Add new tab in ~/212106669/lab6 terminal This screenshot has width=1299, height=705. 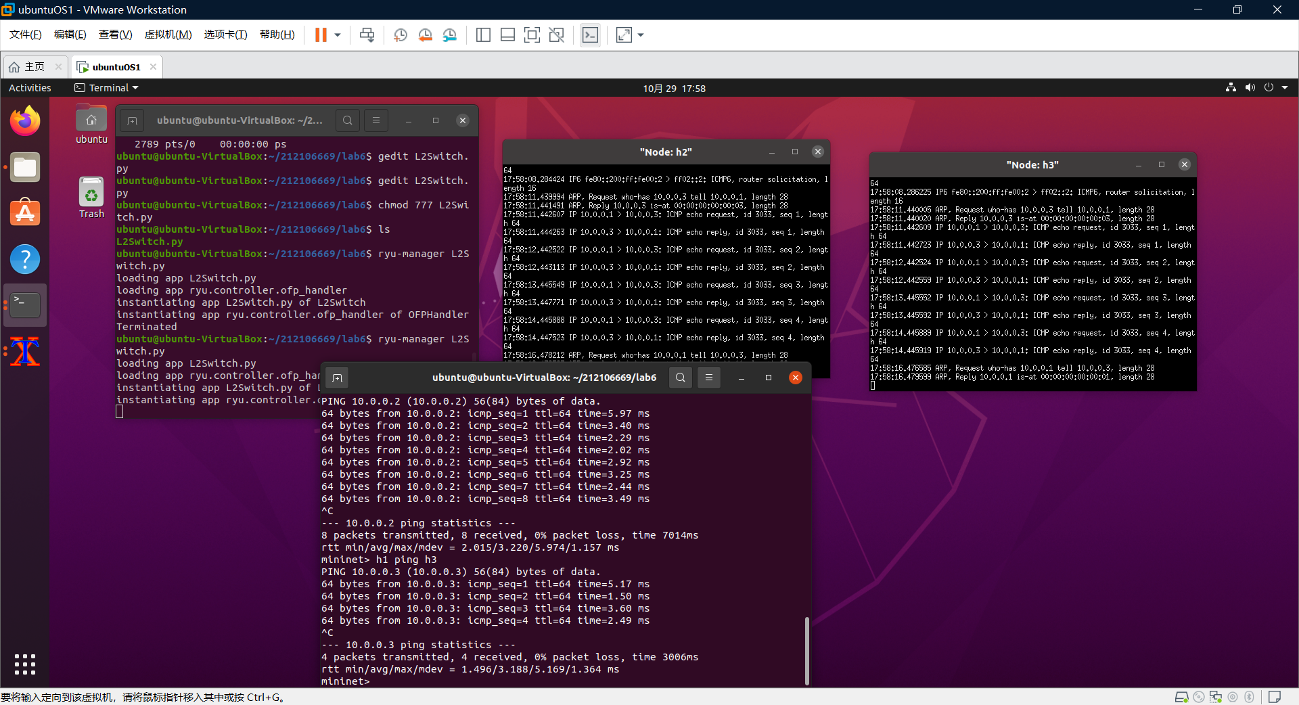click(x=337, y=378)
